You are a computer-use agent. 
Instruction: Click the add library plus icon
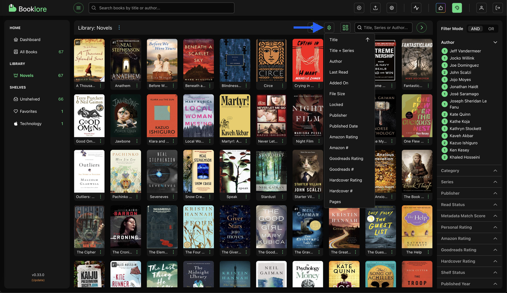coord(359,8)
